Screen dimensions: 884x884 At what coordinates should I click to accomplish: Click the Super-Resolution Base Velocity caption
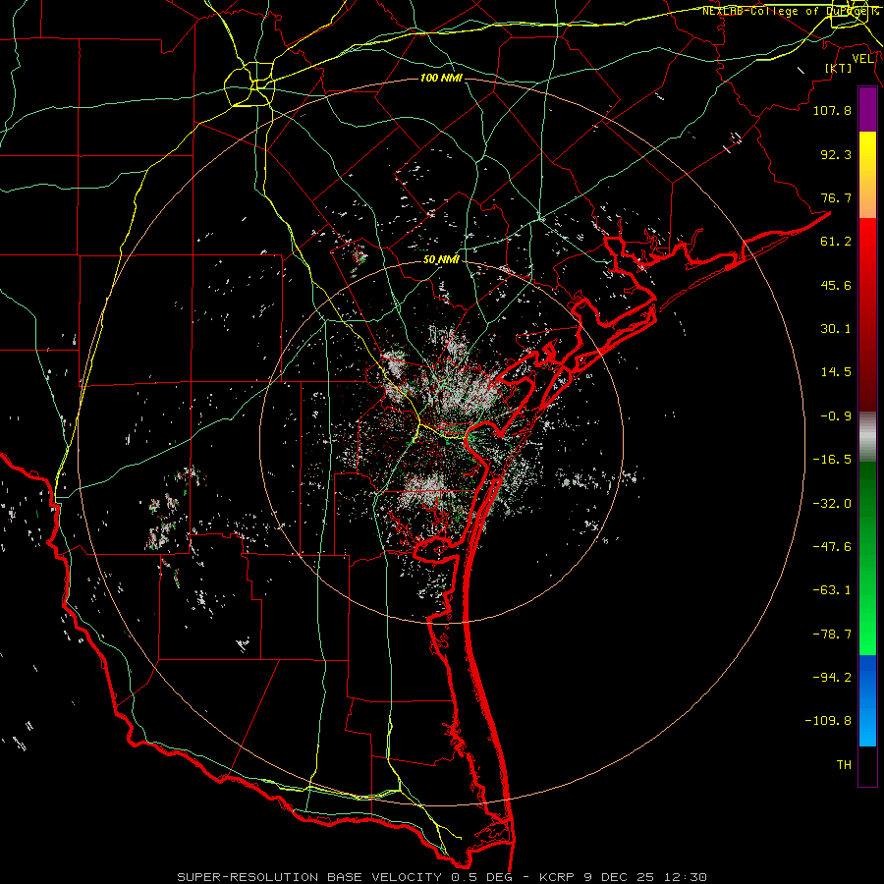tap(441, 877)
